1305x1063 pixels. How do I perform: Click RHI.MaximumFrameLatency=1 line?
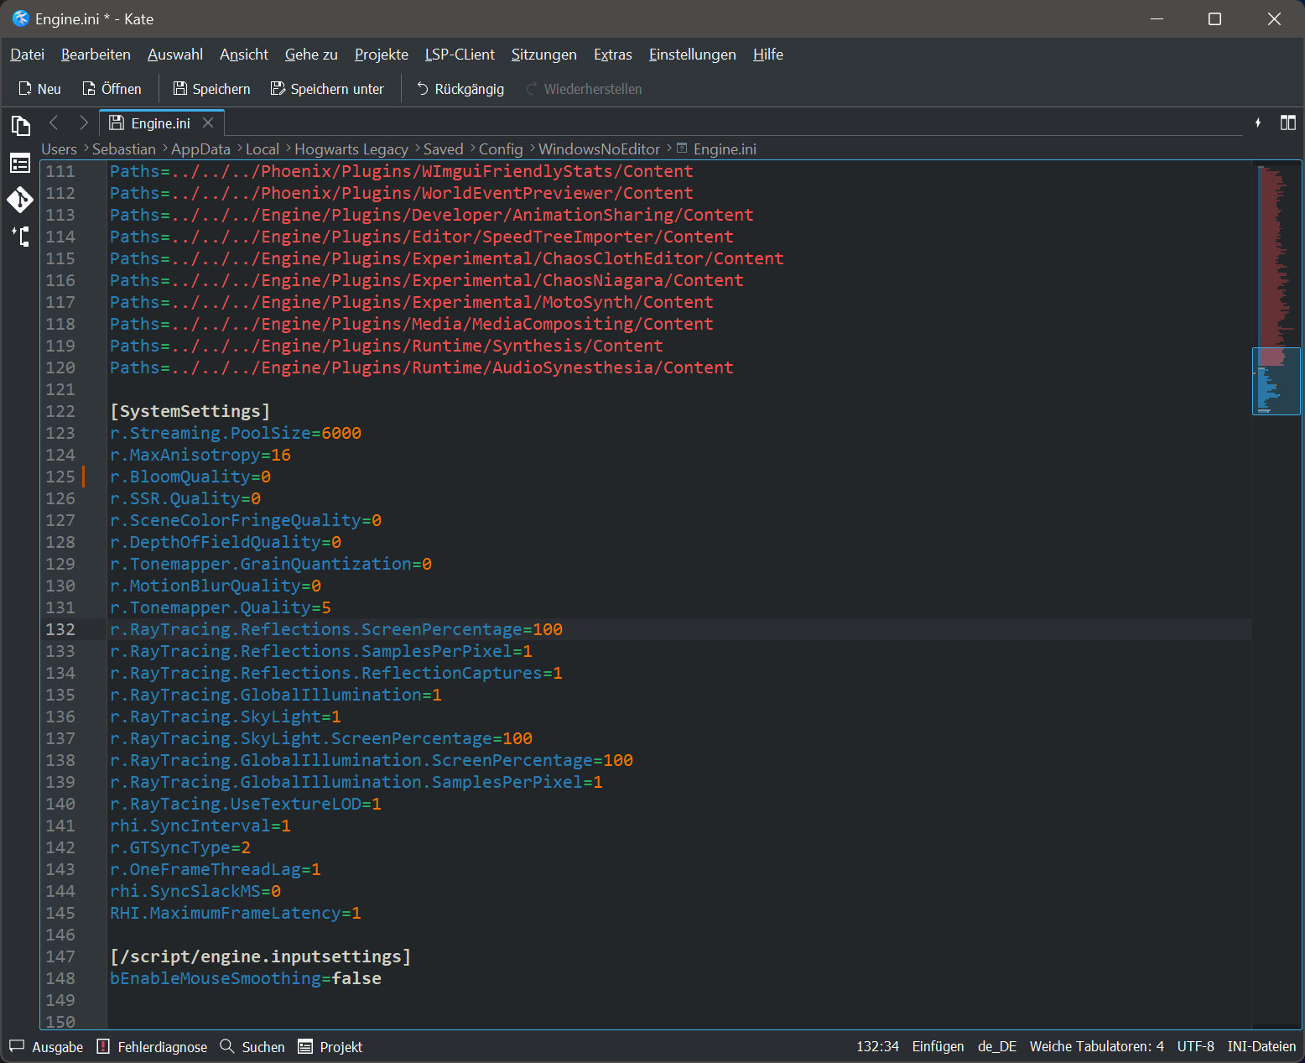236,913
